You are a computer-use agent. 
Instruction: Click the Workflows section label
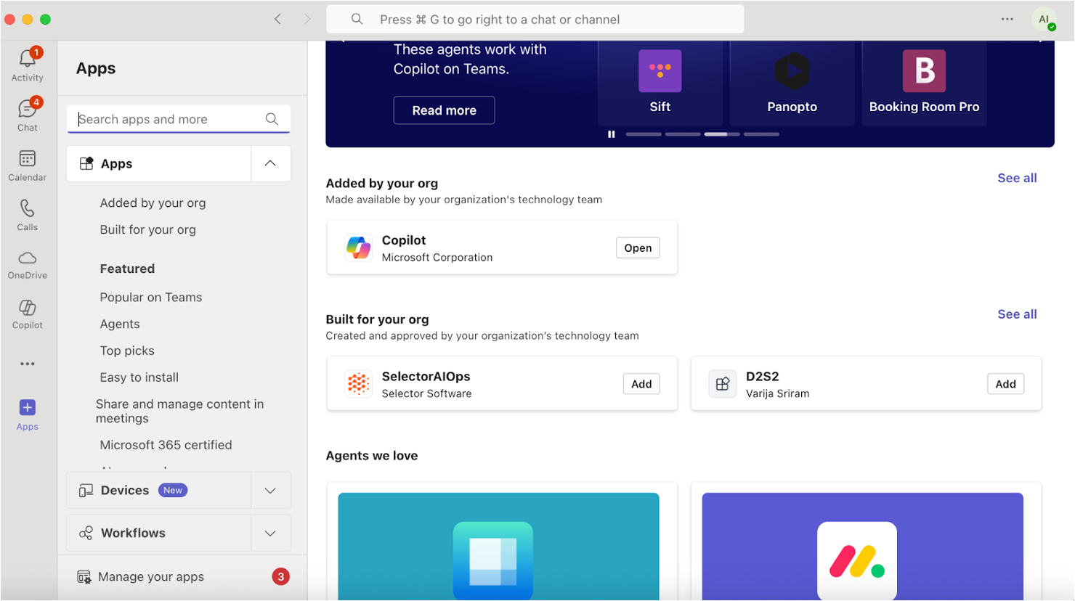(133, 533)
